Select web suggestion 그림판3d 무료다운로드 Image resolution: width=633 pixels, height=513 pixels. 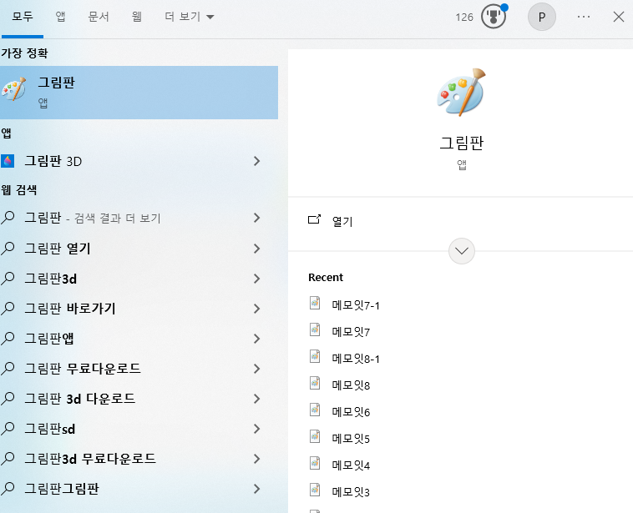90,459
